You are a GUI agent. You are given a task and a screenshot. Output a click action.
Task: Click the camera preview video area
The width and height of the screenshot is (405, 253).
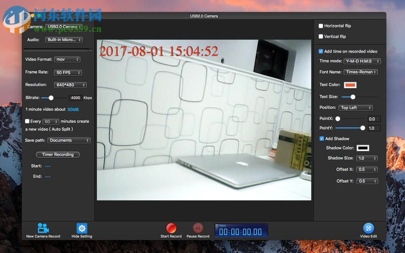pos(204,120)
